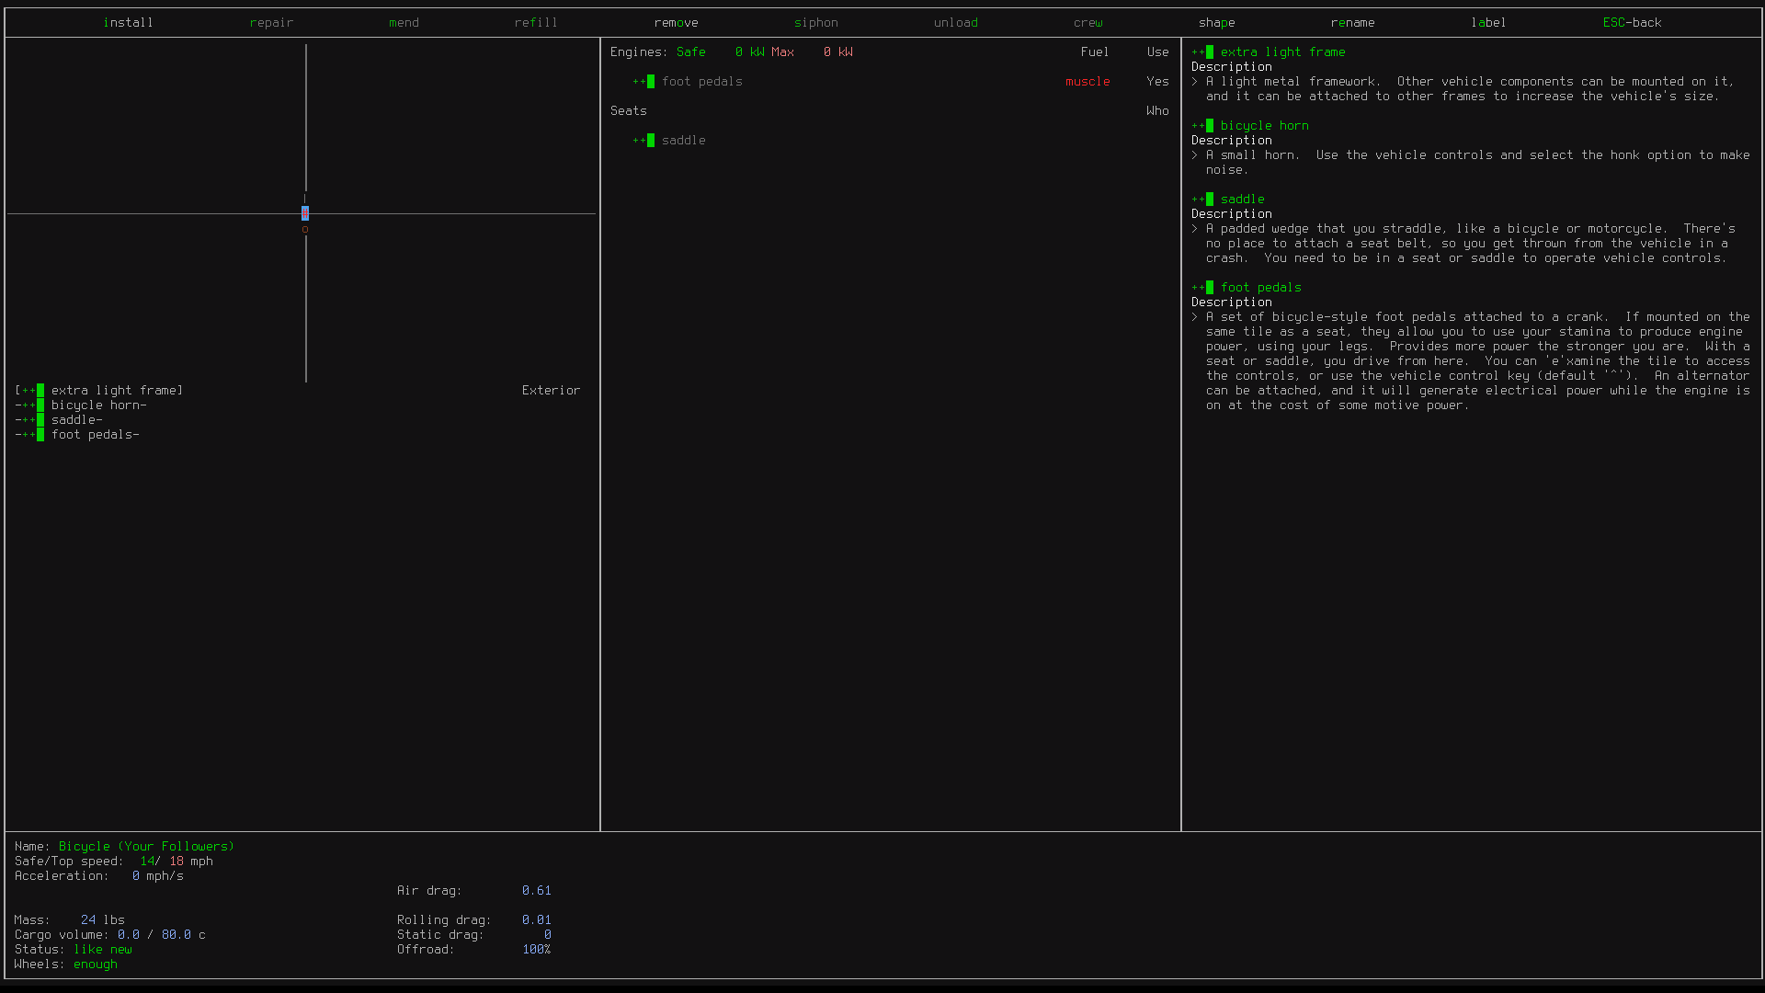The width and height of the screenshot is (1765, 993).
Task: Click green block icon by bicycle horn description heading
Action: (x=1210, y=126)
